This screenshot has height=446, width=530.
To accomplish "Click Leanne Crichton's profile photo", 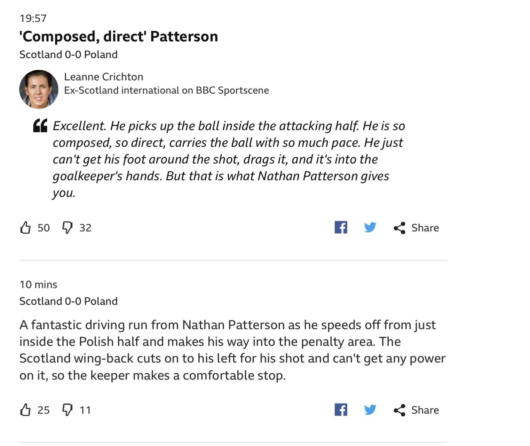I will click(x=39, y=89).
